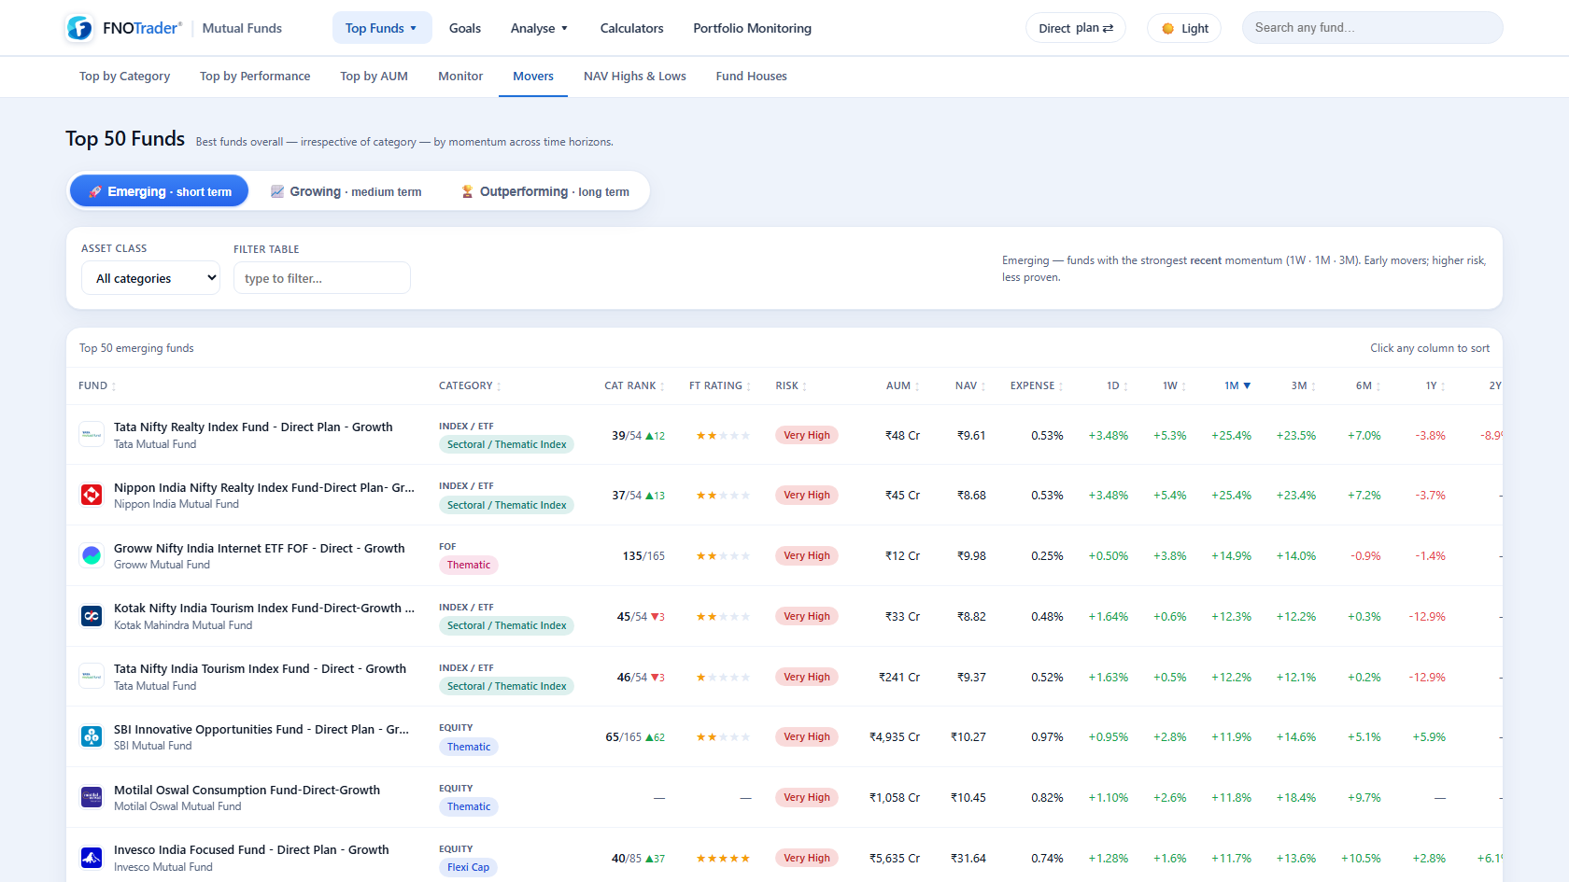Click Thematic tag on Groww fund row
This screenshot has height=882, width=1569.
(x=469, y=565)
